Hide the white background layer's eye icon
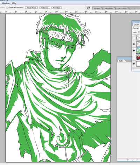The height and width of the screenshot is (165, 140). (134, 64)
